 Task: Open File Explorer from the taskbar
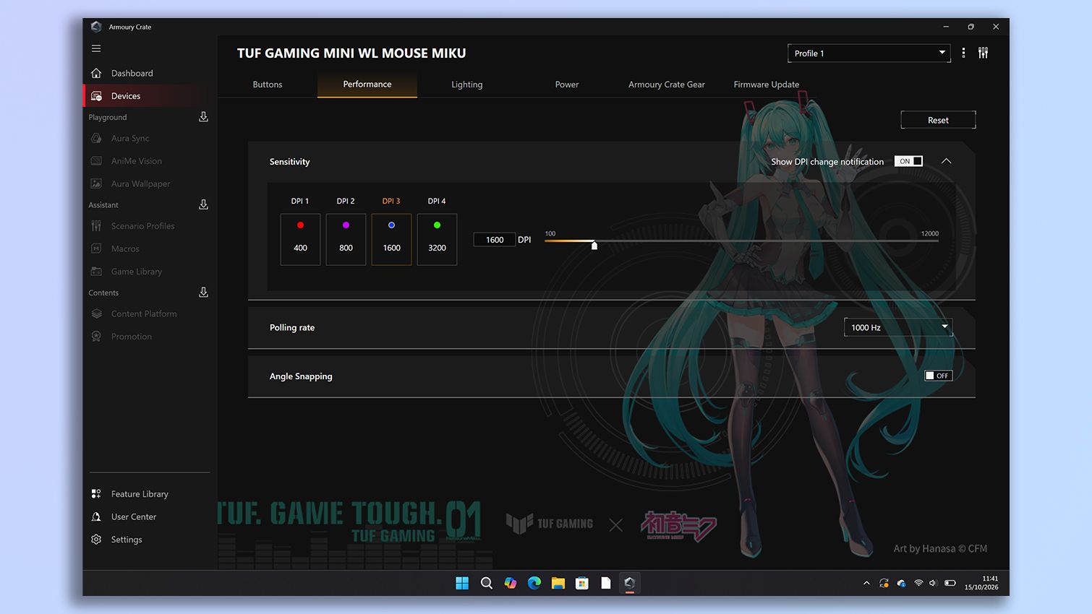coord(558,583)
